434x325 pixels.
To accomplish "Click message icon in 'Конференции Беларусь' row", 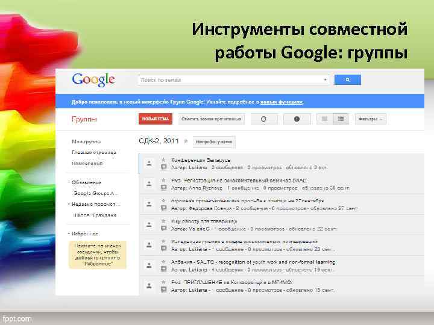I will tap(163, 167).
